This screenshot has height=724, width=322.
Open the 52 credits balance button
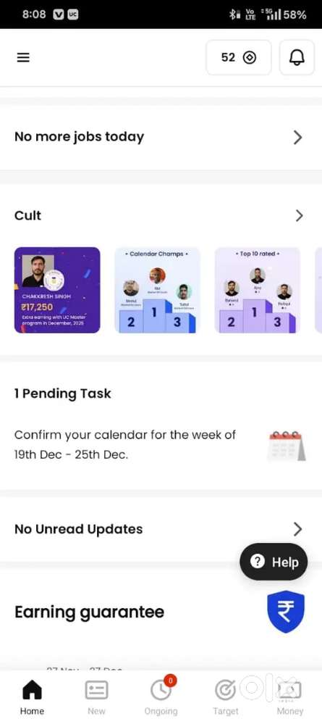click(x=239, y=57)
